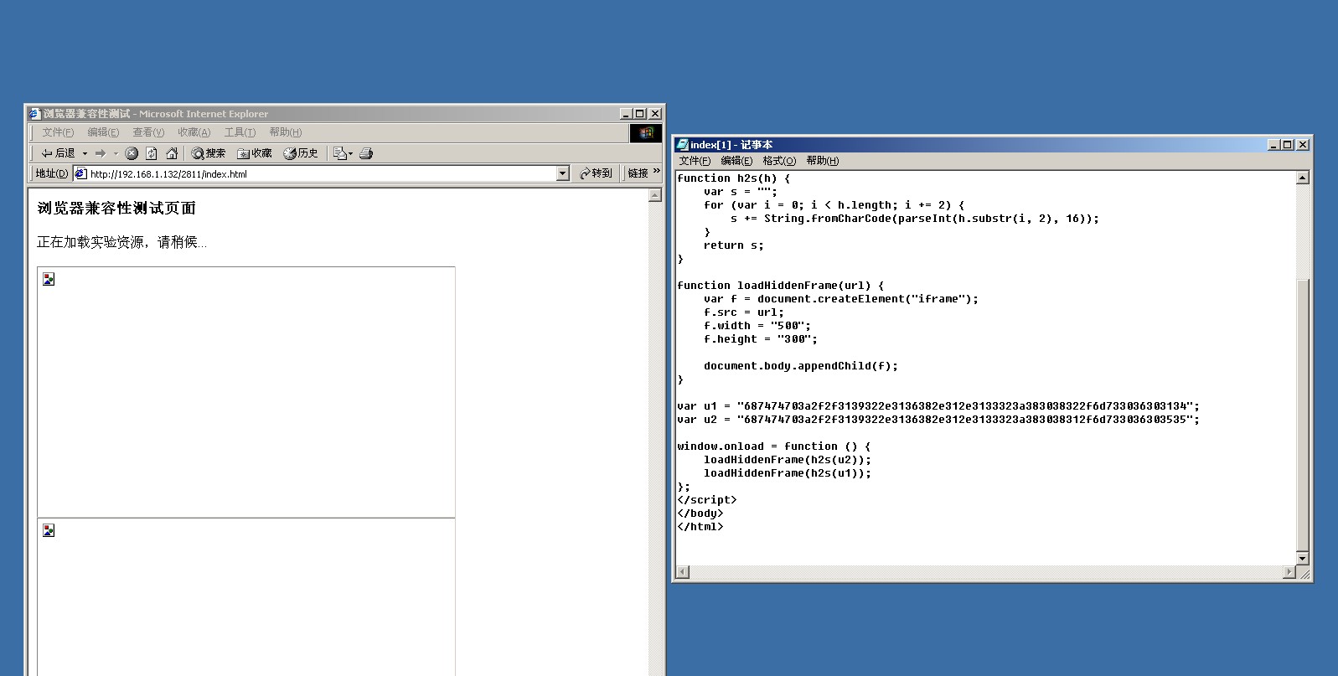The width and height of the screenshot is (1338, 676).
Task: Click the Forward arrow in Internet Explorer toolbar
Action: [101, 153]
